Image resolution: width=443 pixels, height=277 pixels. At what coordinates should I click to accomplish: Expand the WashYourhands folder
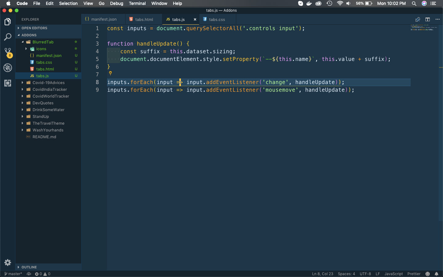pyautogui.click(x=48, y=130)
